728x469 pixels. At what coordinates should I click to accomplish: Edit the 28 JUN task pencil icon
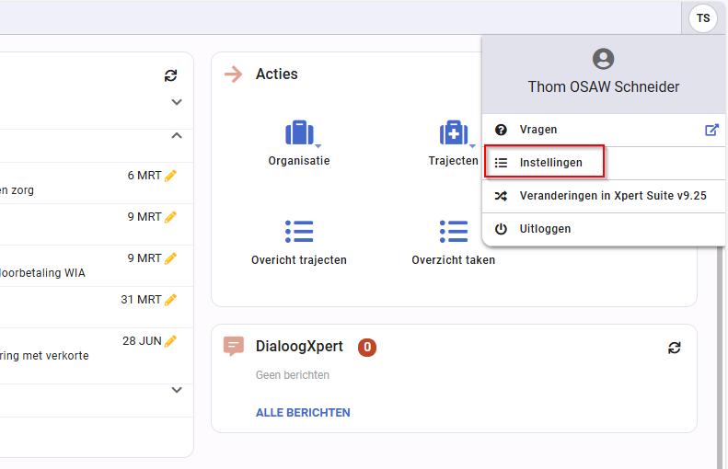tap(170, 341)
